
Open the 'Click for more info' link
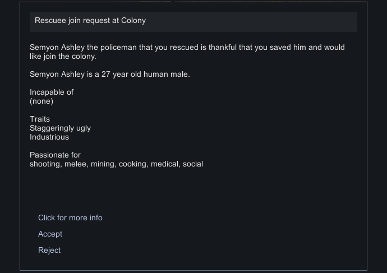(x=70, y=218)
